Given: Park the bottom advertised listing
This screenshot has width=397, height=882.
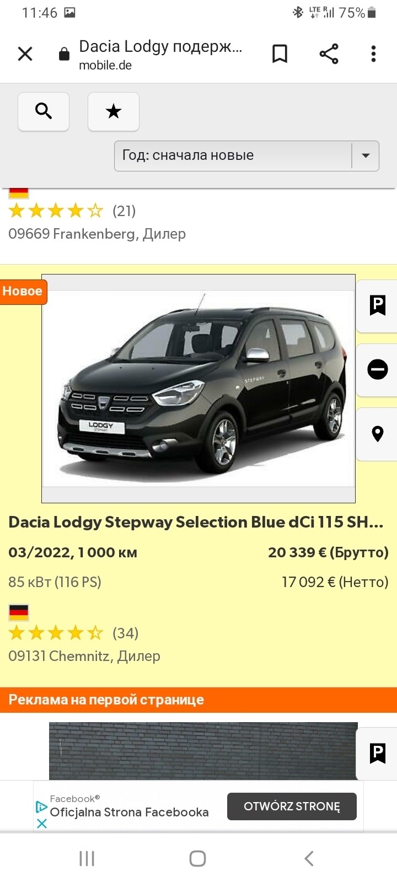Looking at the screenshot, I should 378,753.
